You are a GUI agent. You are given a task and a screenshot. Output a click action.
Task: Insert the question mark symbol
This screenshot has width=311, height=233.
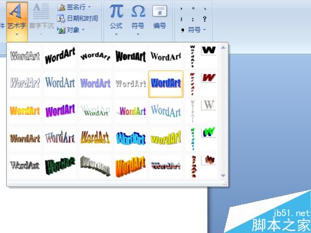(x=205, y=19)
